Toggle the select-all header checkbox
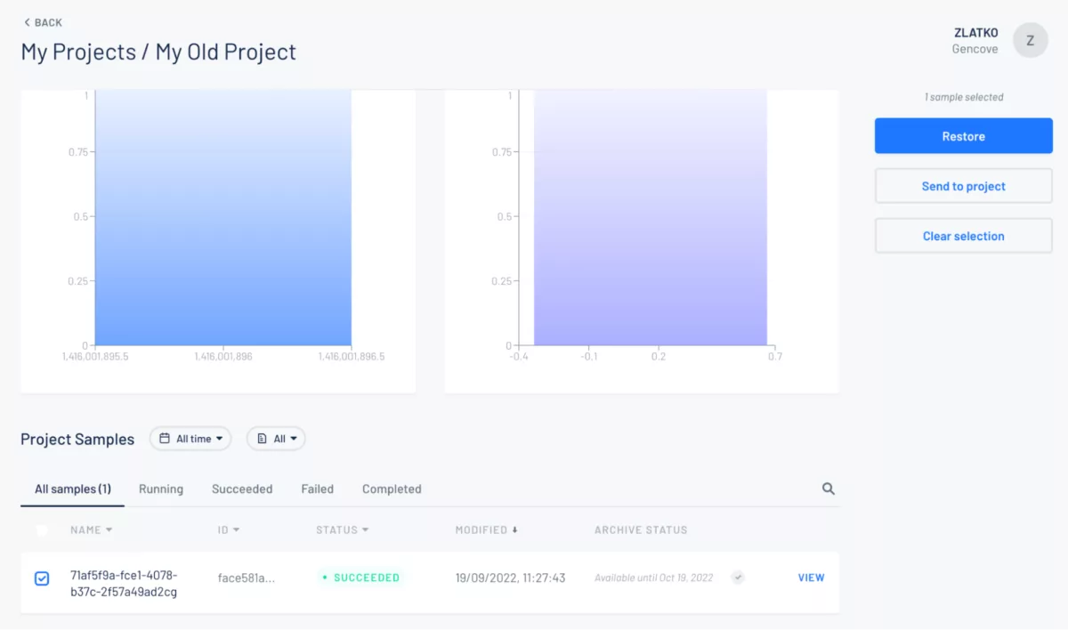Viewport: 1068px width, 630px height. [42, 530]
